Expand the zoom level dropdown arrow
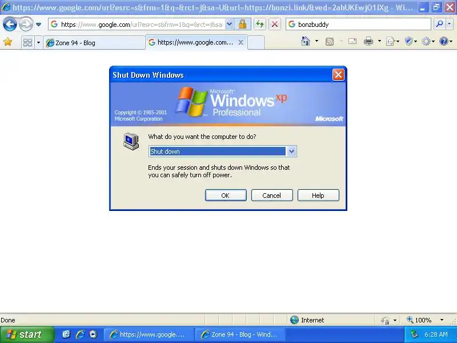Image resolution: width=457 pixels, height=343 pixels. 442,320
